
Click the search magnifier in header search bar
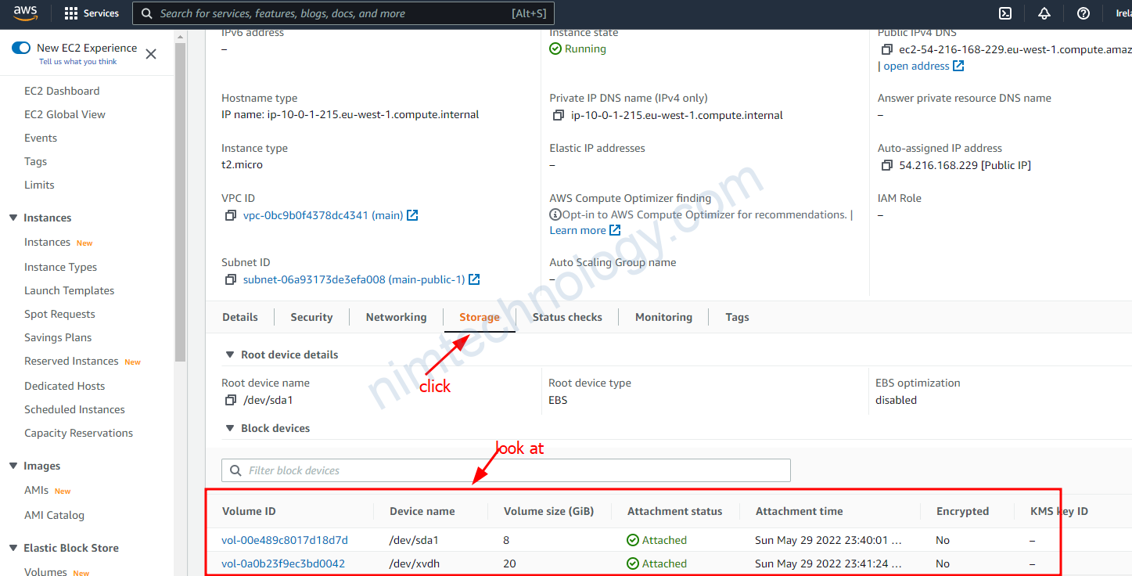click(x=146, y=13)
